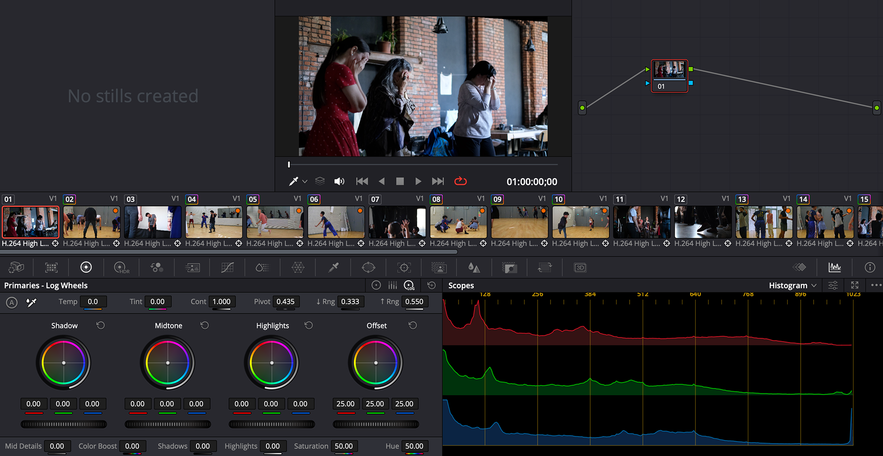Click the Temp value field
The image size is (883, 456).
click(93, 302)
